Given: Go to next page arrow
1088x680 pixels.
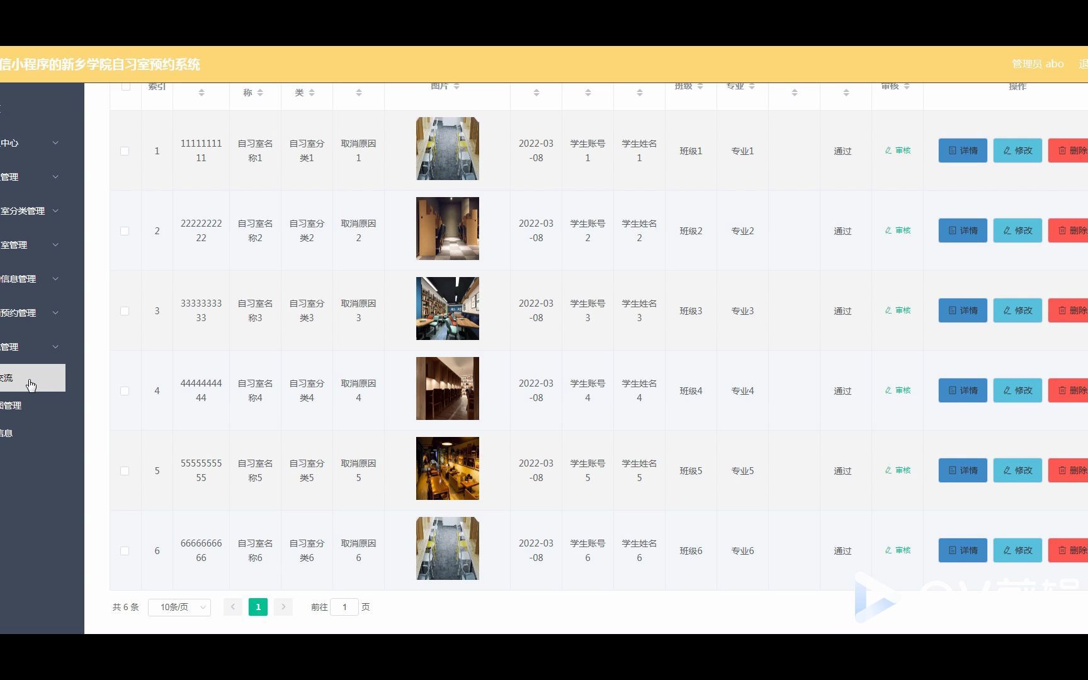Looking at the screenshot, I should (283, 607).
